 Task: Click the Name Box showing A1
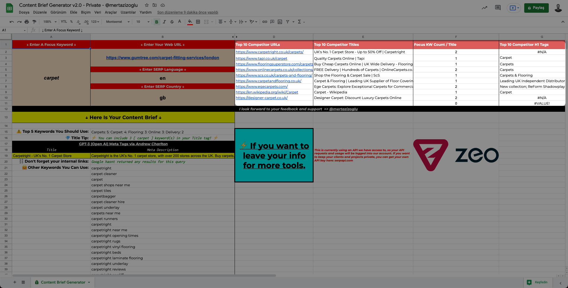click(x=14, y=30)
